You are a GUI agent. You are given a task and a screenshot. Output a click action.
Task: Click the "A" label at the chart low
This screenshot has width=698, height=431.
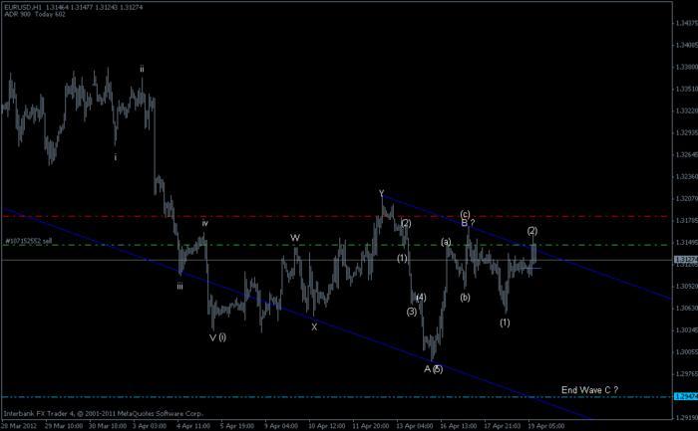click(427, 369)
